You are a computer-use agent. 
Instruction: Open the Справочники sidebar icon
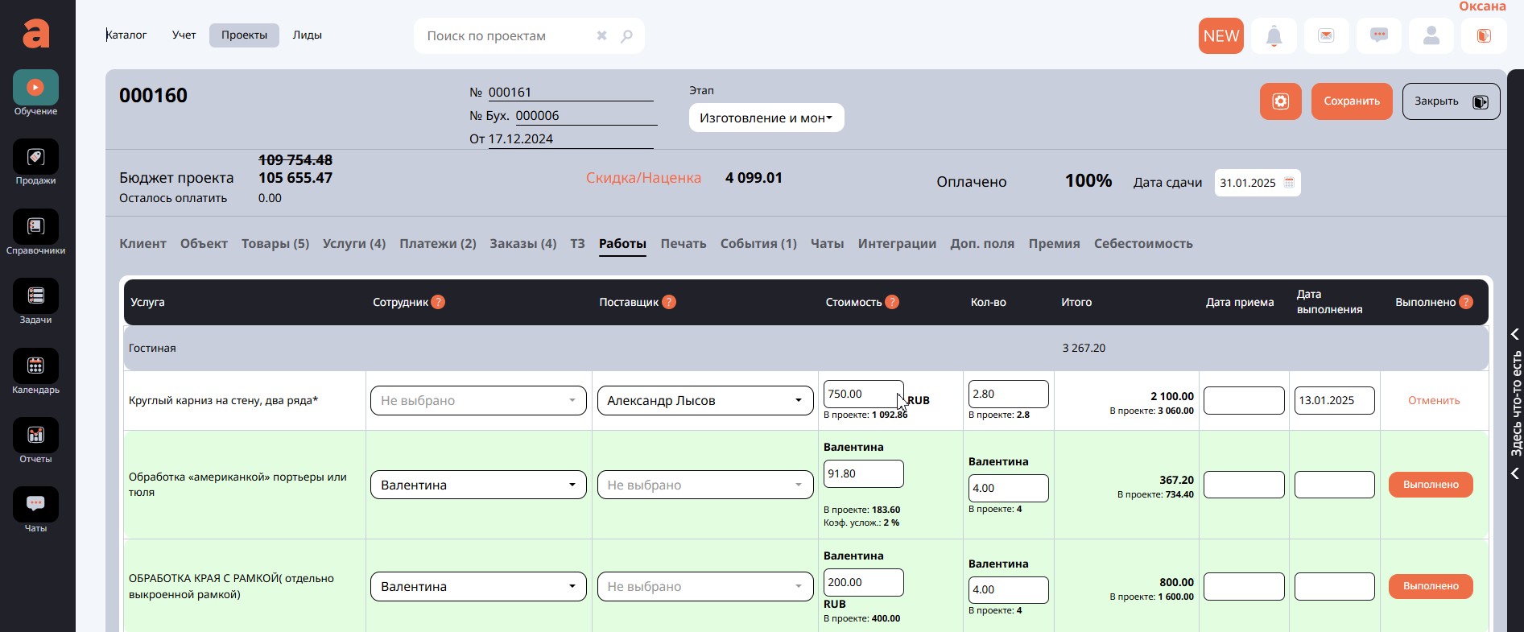click(35, 232)
